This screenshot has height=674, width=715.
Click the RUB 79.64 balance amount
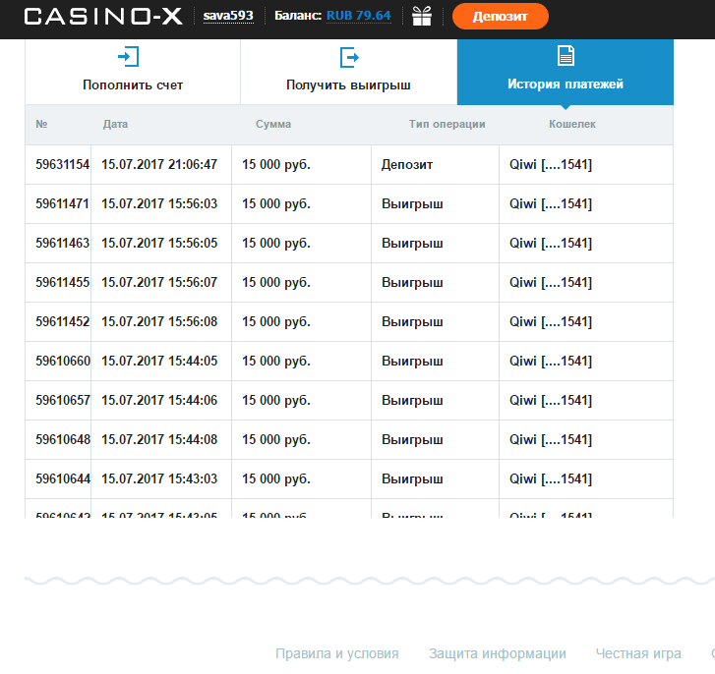(358, 17)
